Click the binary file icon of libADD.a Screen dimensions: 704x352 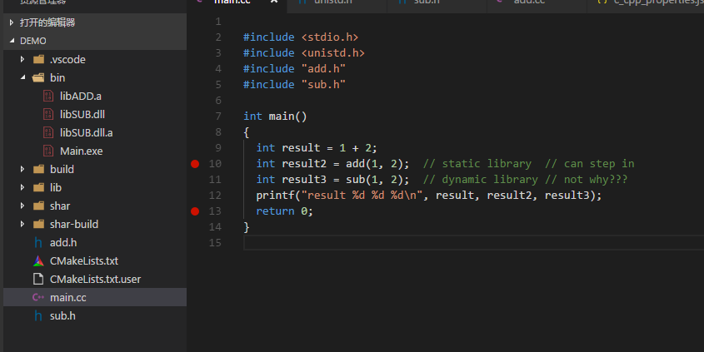[48, 96]
